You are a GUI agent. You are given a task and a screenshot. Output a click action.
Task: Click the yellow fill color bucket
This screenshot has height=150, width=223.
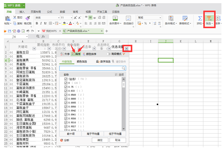(64, 23)
